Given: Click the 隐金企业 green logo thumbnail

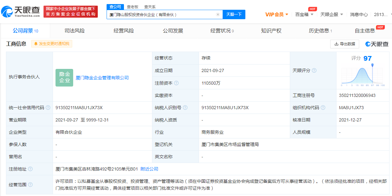Looking at the screenshot, I should (x=64, y=78).
